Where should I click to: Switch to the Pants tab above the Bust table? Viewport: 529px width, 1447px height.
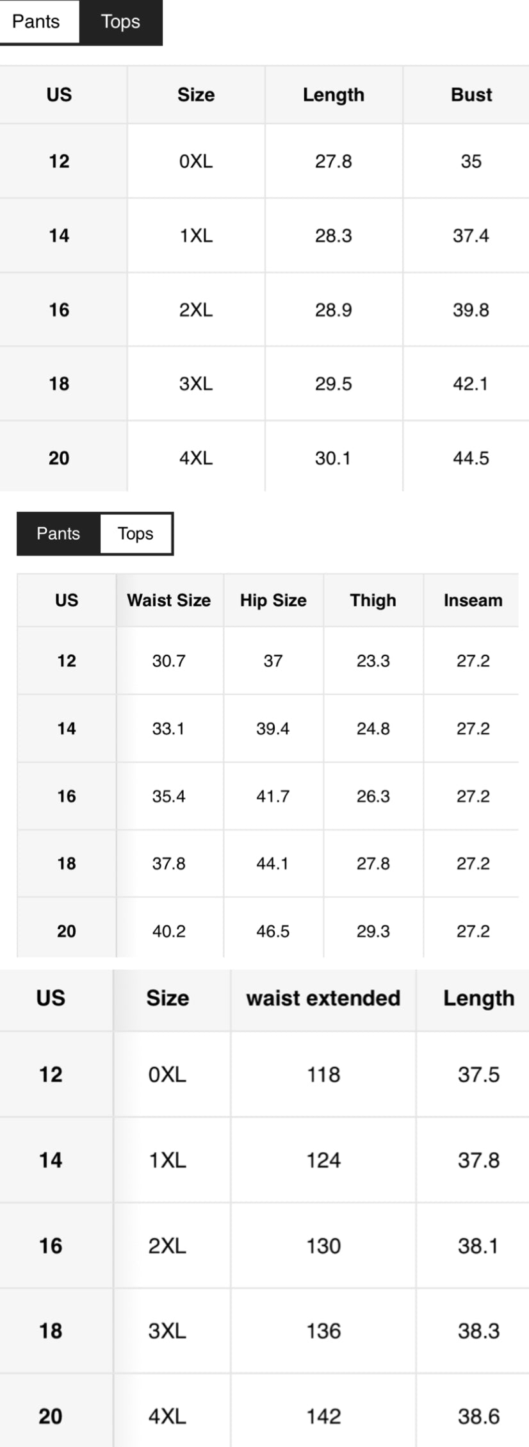click(37, 22)
